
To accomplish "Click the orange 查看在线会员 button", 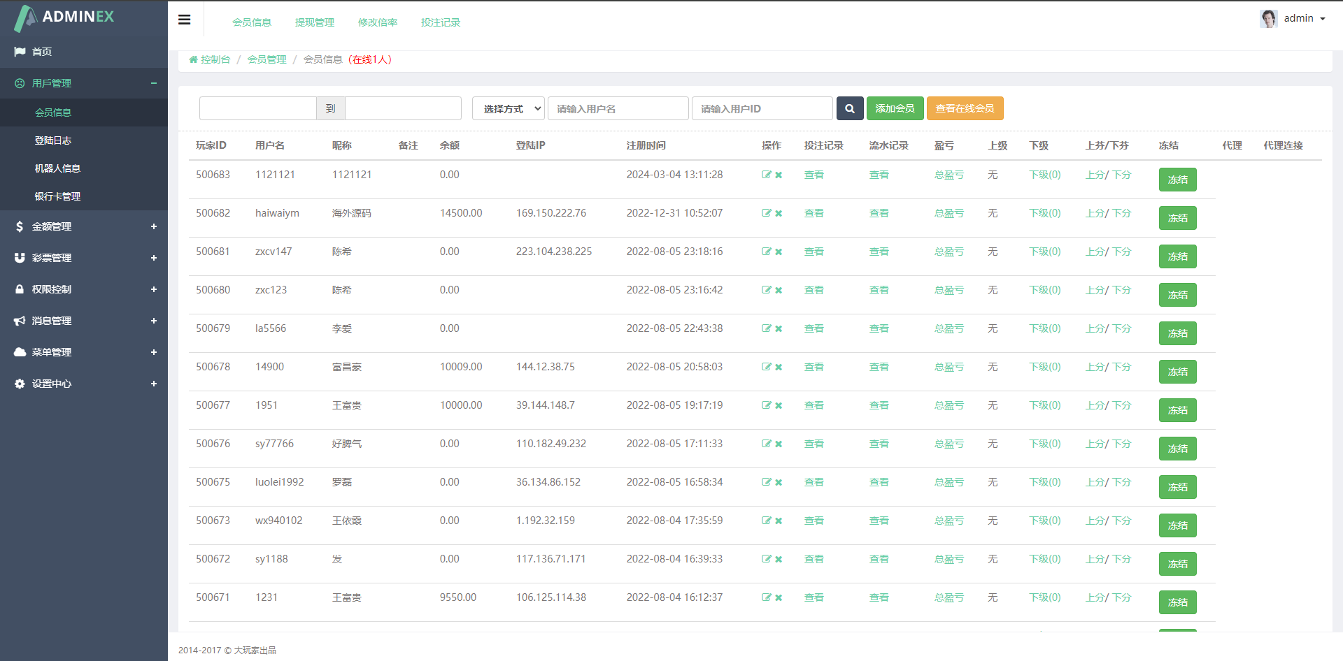I will point(965,108).
